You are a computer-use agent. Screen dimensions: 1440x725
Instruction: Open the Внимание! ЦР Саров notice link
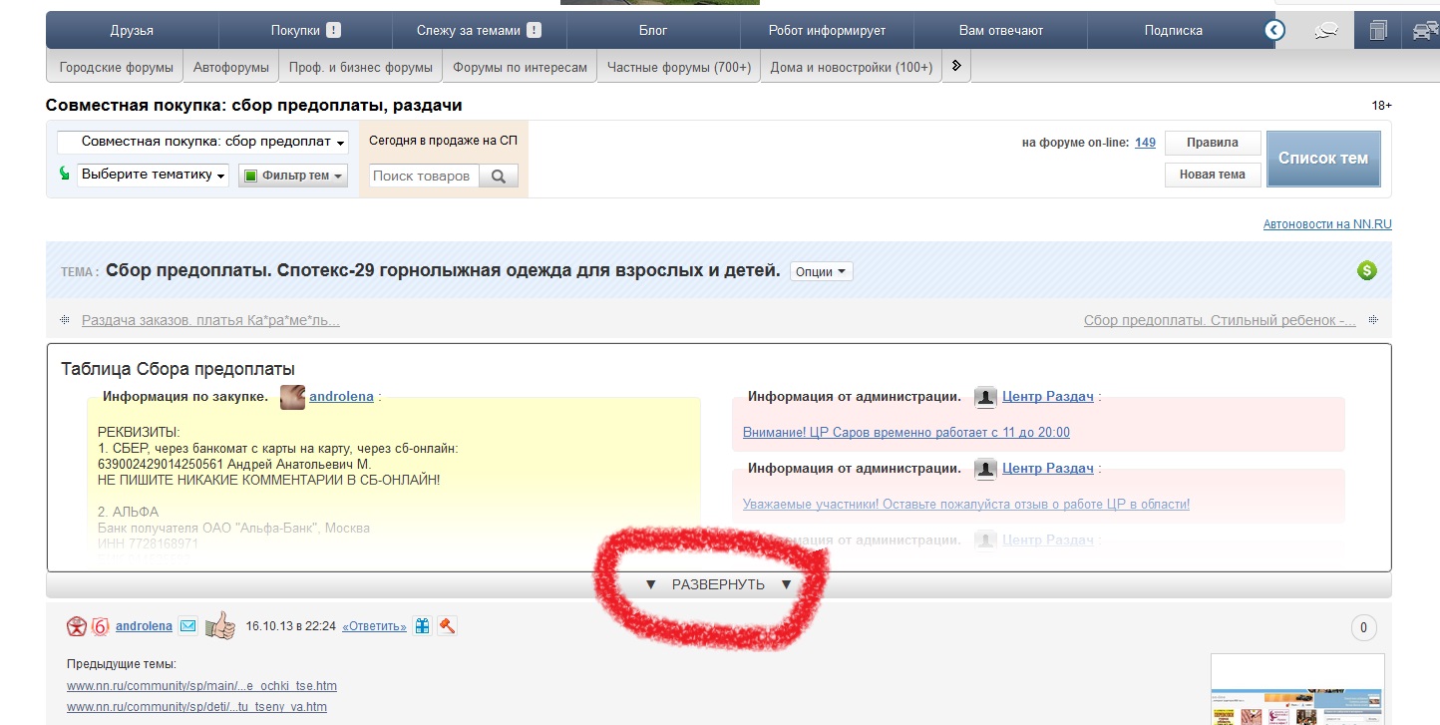[x=906, y=432]
